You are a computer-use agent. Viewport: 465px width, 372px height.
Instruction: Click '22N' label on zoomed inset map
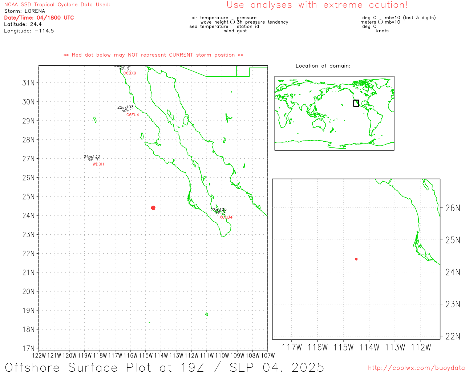click(x=453, y=336)
